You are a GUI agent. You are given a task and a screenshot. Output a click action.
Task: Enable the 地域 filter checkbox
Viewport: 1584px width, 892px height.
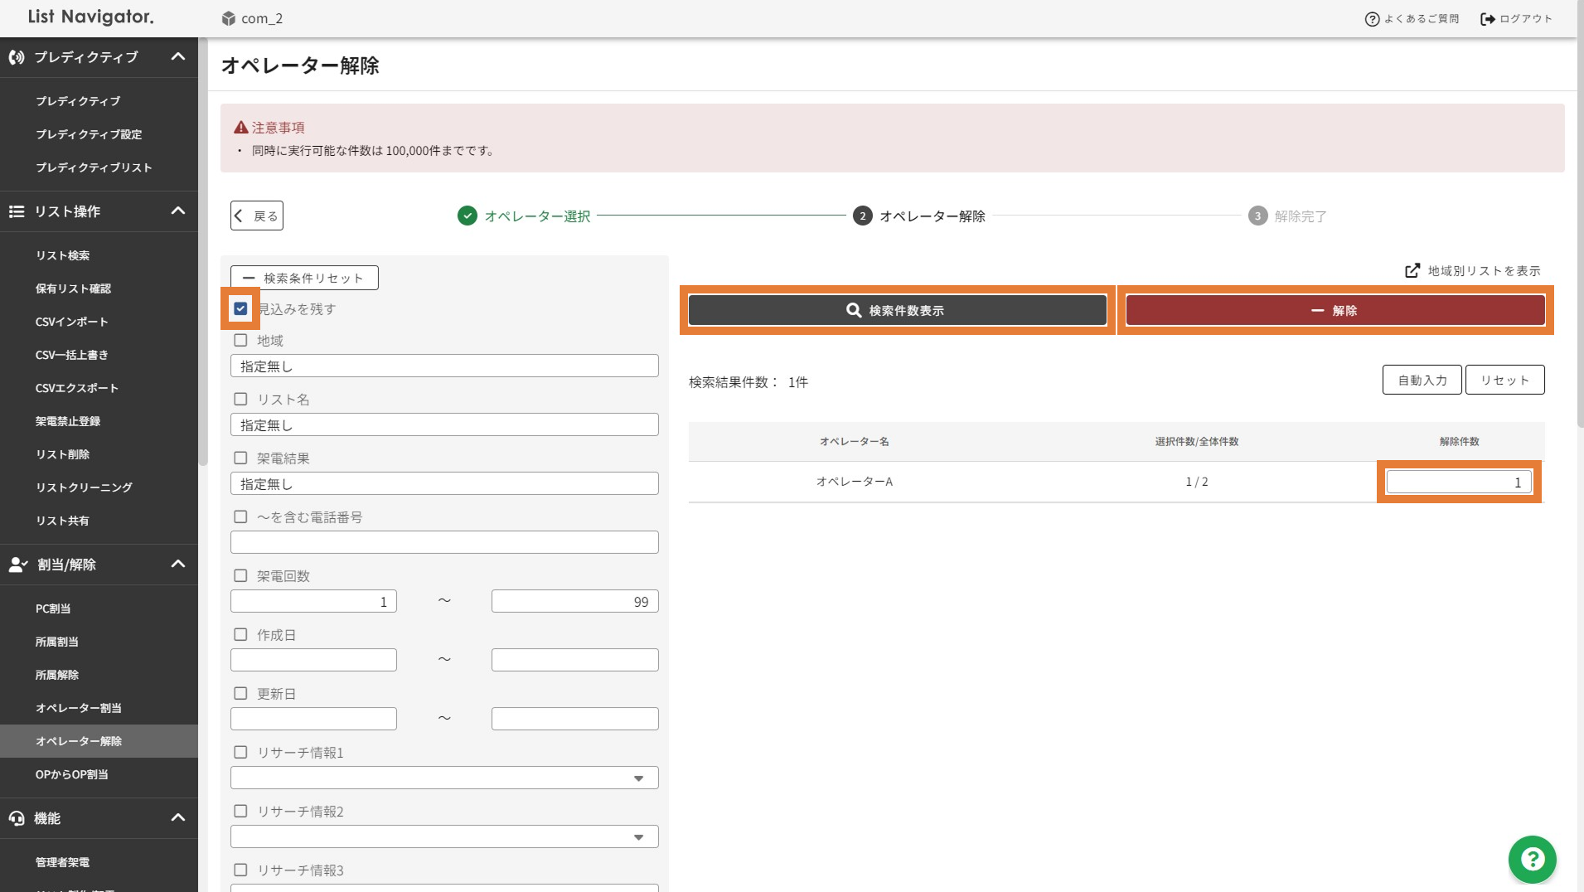[x=240, y=341]
